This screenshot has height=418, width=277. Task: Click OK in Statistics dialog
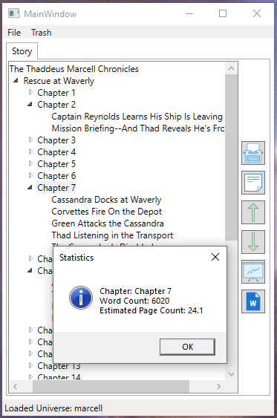pyautogui.click(x=187, y=347)
